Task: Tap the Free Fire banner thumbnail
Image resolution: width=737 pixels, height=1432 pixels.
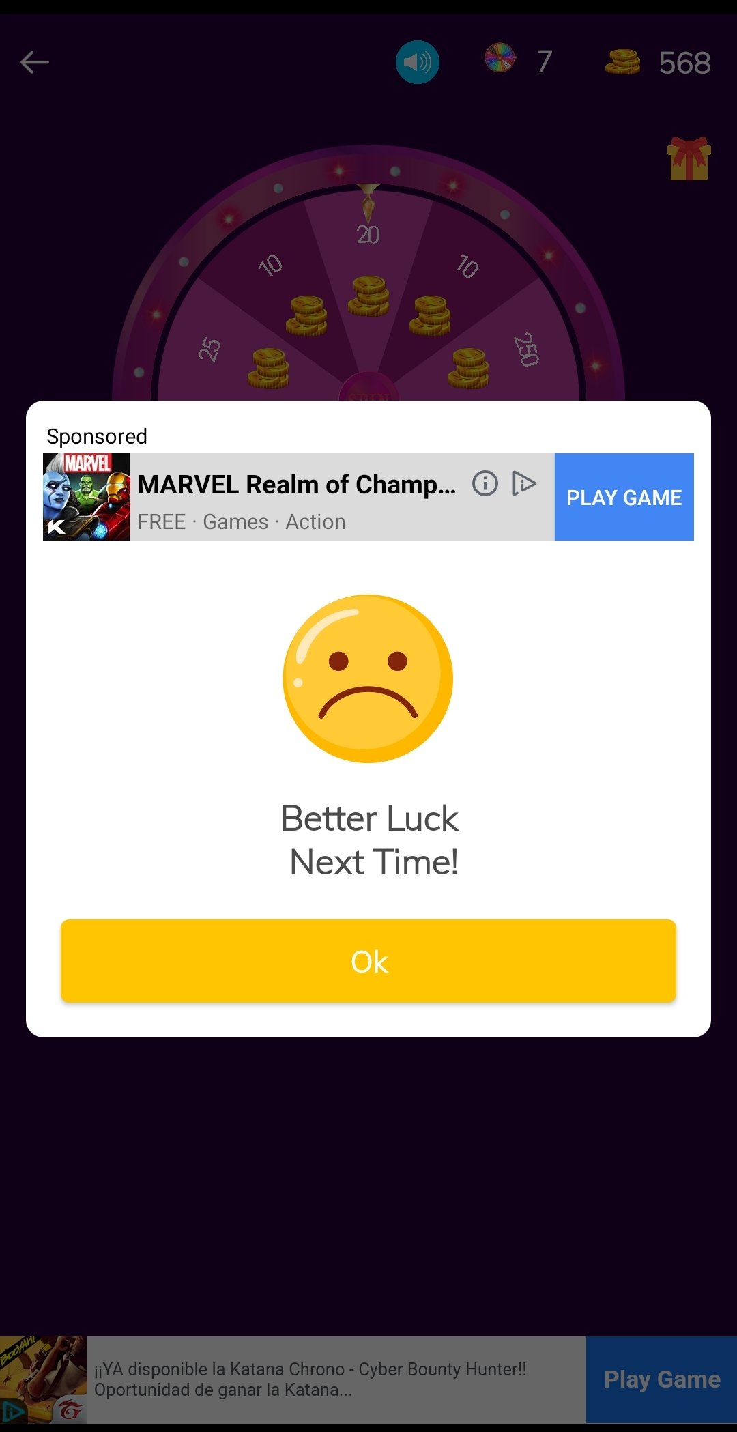Action: pyautogui.click(x=44, y=1379)
